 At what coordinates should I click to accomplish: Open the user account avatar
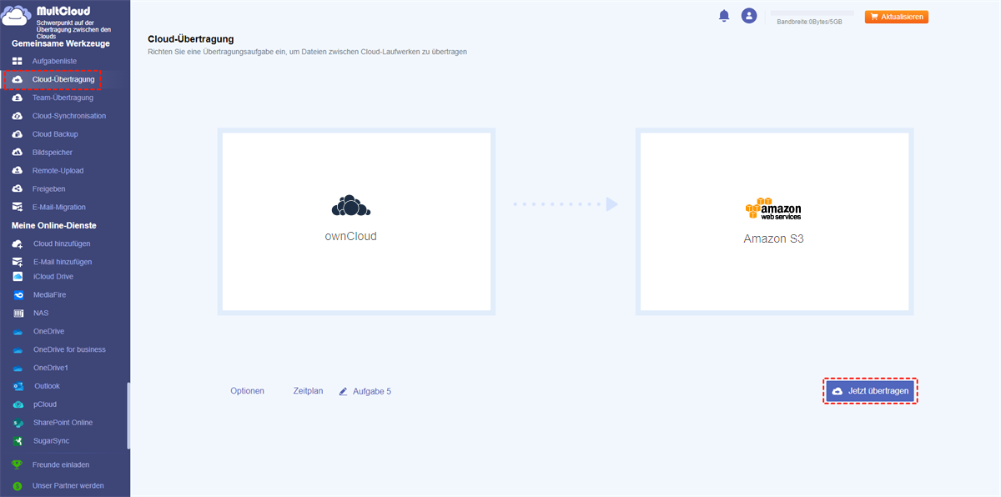click(x=749, y=16)
